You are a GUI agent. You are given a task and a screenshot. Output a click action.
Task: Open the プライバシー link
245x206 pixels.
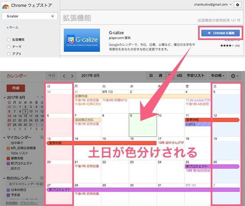click(29, 203)
